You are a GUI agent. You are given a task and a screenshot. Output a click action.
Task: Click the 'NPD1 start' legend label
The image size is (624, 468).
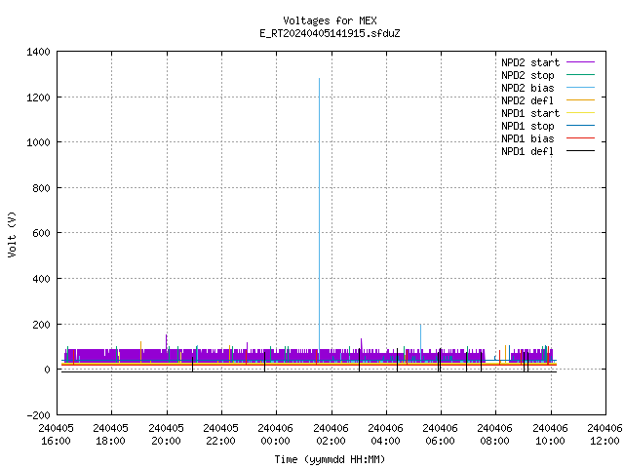point(530,113)
